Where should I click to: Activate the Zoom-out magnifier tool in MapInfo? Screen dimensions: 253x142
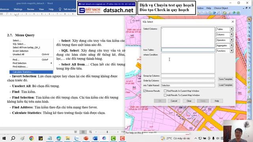[249, 57]
